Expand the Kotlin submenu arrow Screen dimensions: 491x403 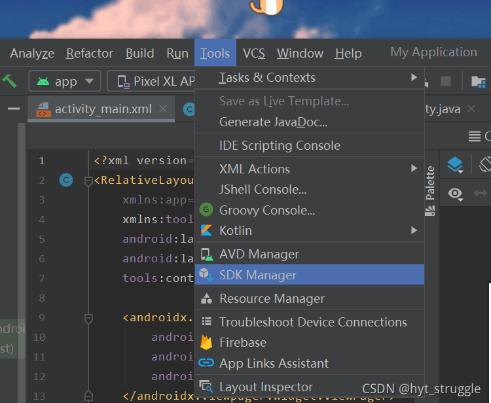click(414, 230)
